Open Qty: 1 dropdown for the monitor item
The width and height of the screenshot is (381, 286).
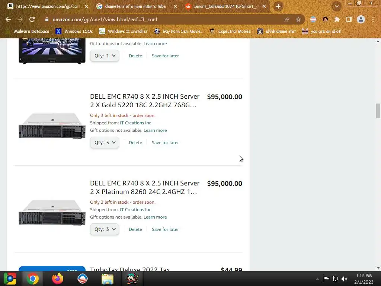(105, 56)
